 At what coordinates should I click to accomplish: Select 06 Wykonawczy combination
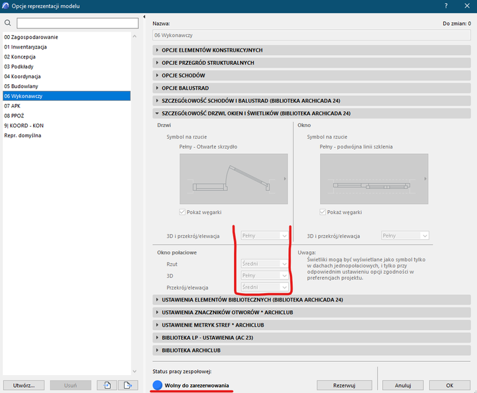67,96
